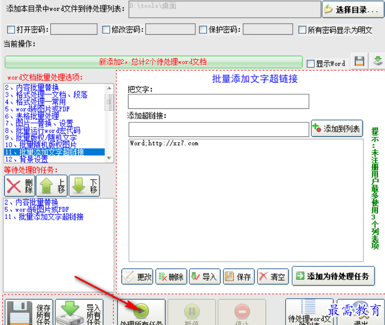
Task: Click into the 修改密码 input field
Action: (170, 29)
